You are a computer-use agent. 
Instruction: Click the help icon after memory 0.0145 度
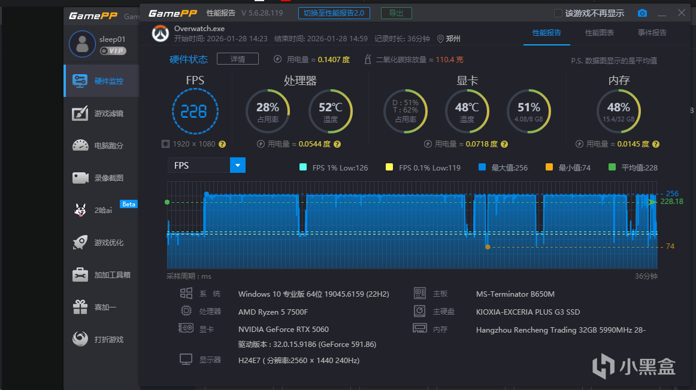tap(656, 144)
